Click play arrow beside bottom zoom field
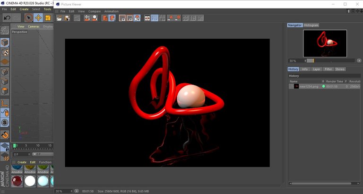Image resolution: width=363 pixels, height=194 pixels. pyautogui.click(x=77, y=191)
